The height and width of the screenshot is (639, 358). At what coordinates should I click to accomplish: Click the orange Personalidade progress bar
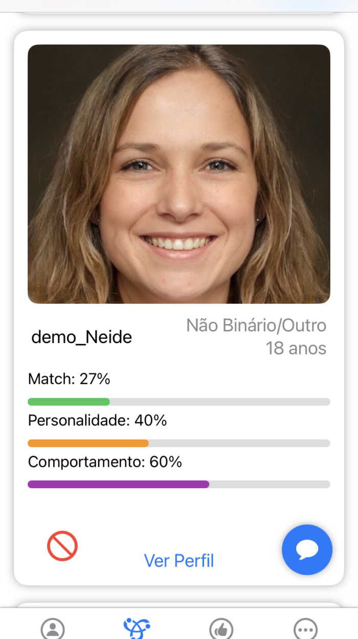pos(88,443)
